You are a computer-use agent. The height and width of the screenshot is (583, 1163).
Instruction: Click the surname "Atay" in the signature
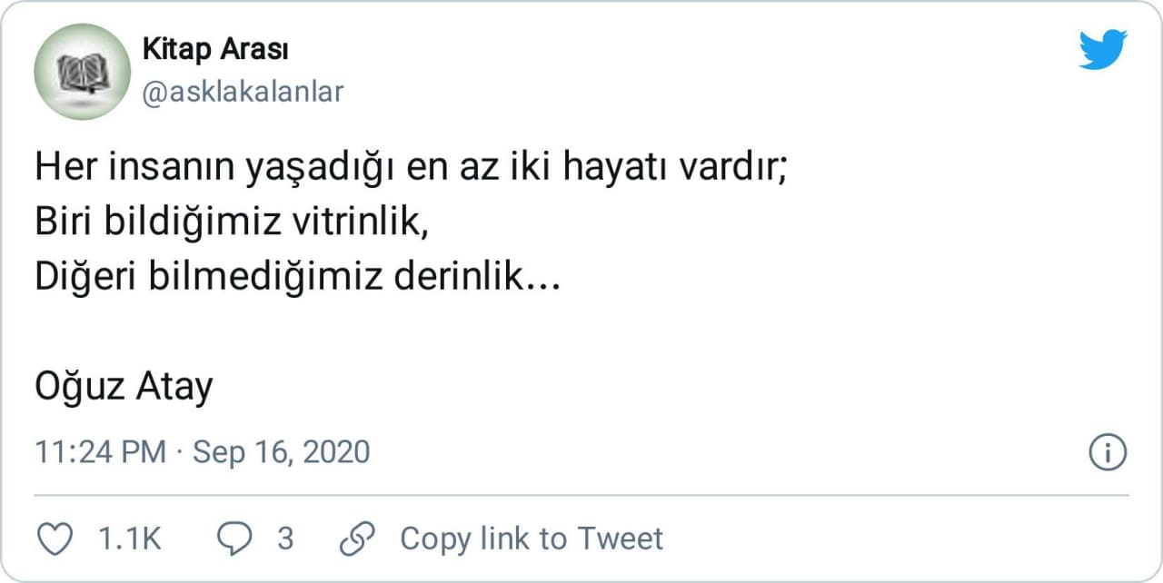pos(174,388)
